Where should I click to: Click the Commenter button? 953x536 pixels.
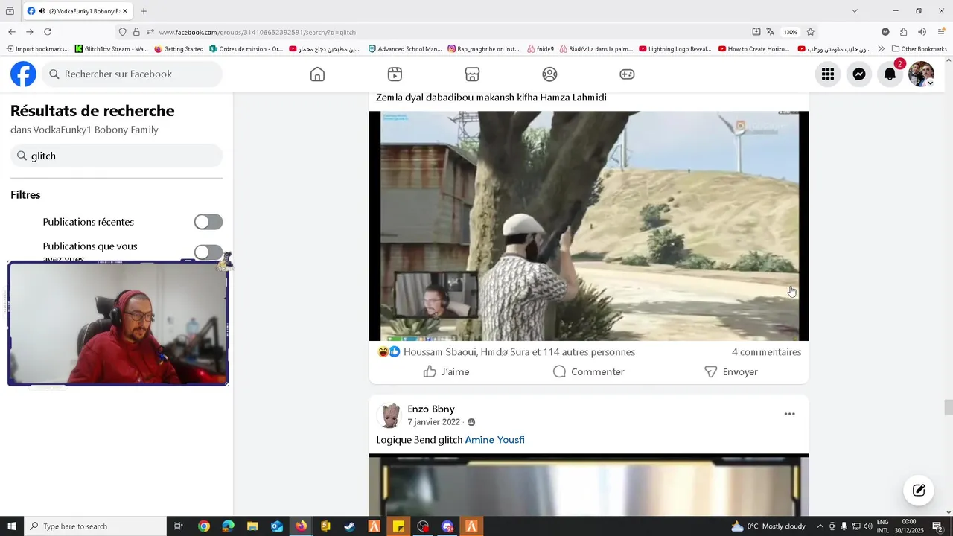(x=588, y=371)
